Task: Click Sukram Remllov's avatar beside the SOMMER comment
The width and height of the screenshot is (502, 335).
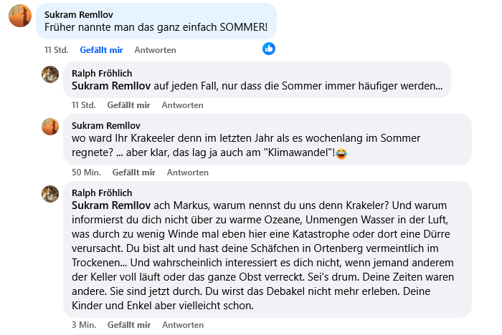Action: (x=20, y=15)
